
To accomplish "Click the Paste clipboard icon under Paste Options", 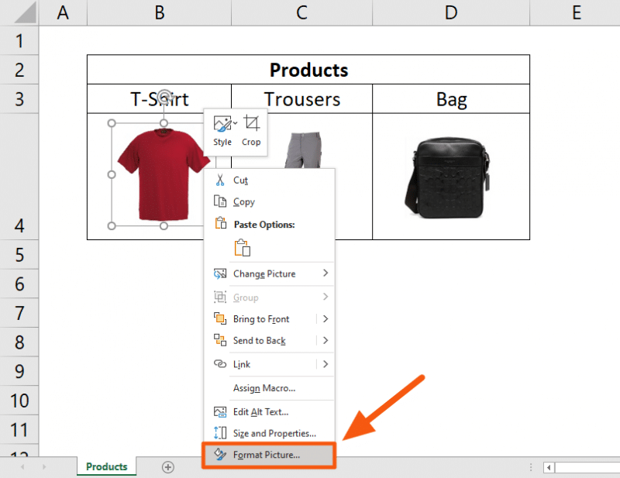I will click(x=241, y=246).
